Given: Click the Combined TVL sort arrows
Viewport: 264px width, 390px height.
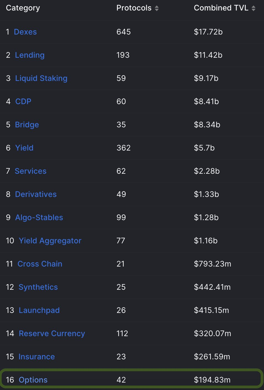Looking at the screenshot, I should 253,8.
